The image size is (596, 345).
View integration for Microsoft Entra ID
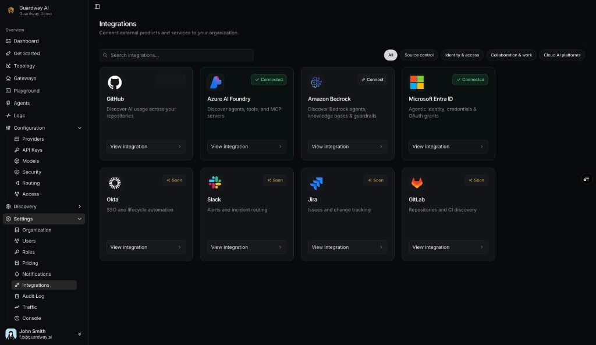(448, 147)
